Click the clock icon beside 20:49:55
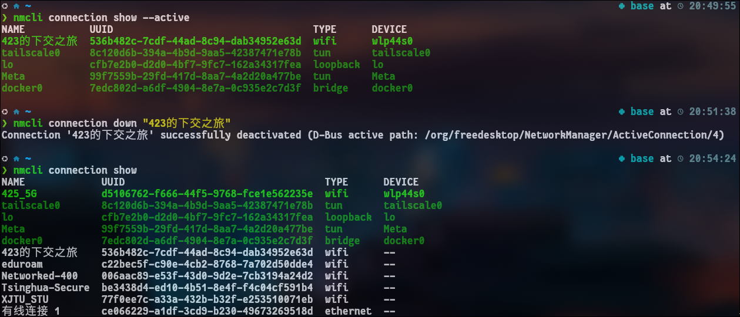 coord(681,6)
